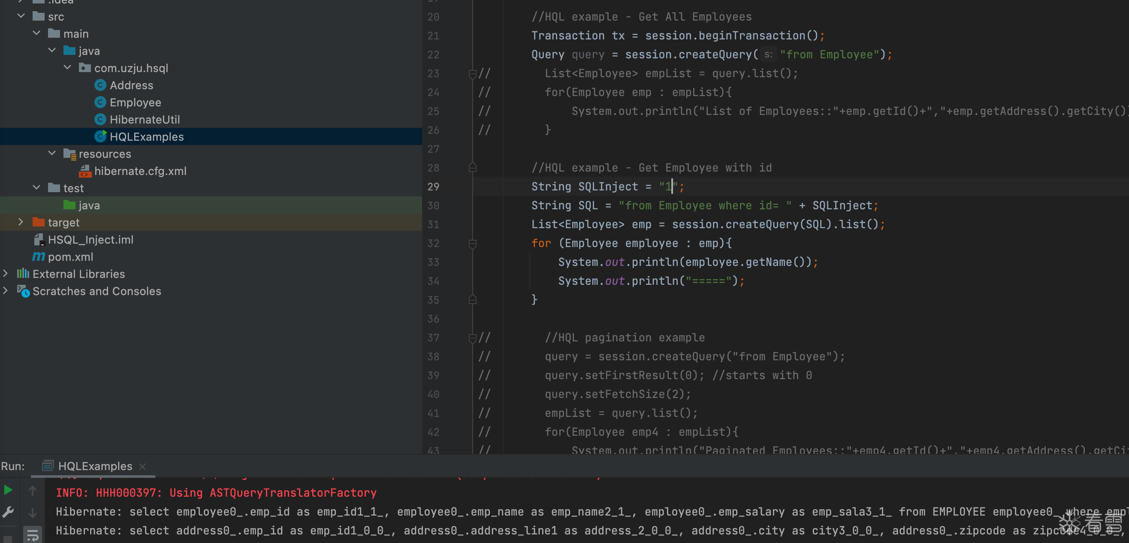Screen dimensions: 1129x543
Task: Open hibernate.cfg.xml in the project tree
Action: (x=140, y=171)
